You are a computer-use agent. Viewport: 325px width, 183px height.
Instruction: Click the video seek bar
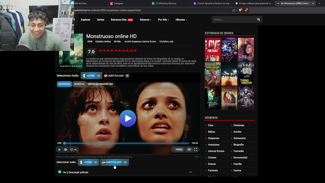click(126, 143)
